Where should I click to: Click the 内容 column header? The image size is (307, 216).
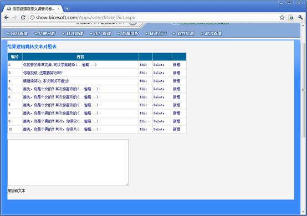click(x=80, y=56)
